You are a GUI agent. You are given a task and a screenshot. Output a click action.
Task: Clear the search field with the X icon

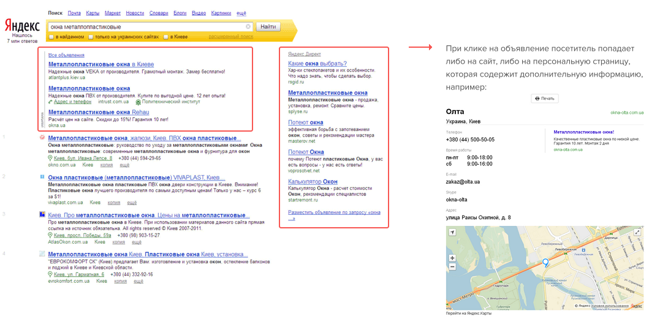(248, 27)
